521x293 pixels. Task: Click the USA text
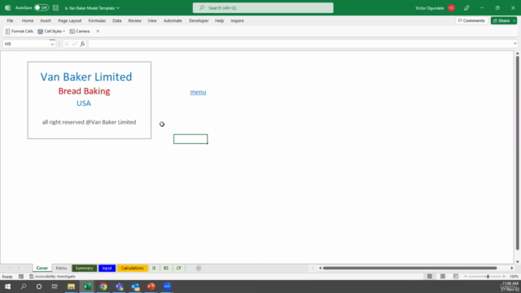[84, 103]
